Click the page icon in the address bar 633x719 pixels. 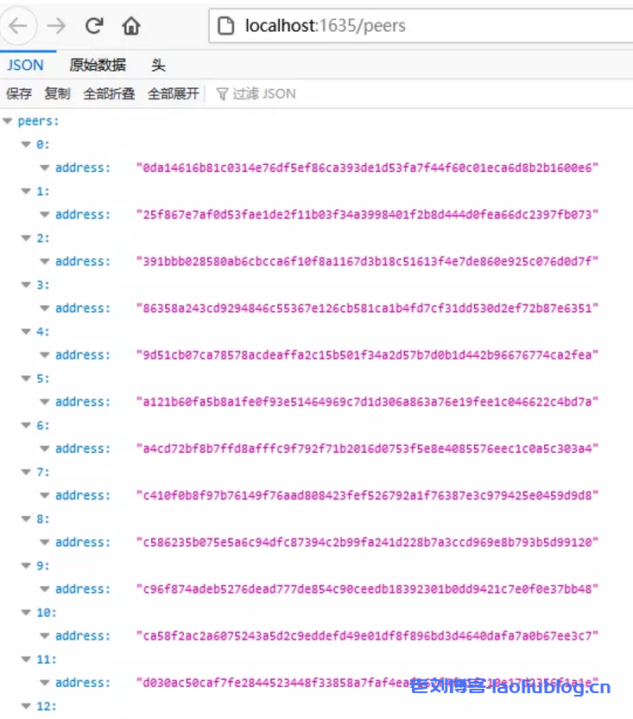[x=226, y=26]
